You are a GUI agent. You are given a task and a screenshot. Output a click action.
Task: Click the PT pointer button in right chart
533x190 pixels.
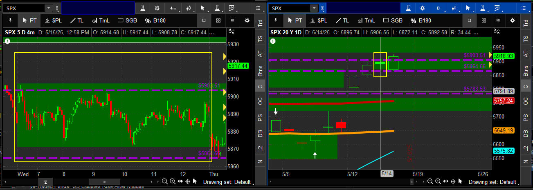click(x=295, y=20)
